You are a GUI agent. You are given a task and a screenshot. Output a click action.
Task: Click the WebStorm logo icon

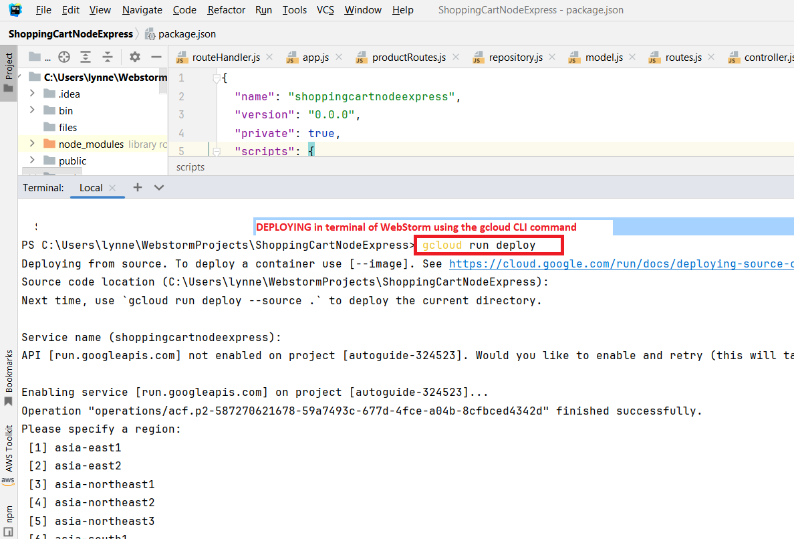(15, 10)
